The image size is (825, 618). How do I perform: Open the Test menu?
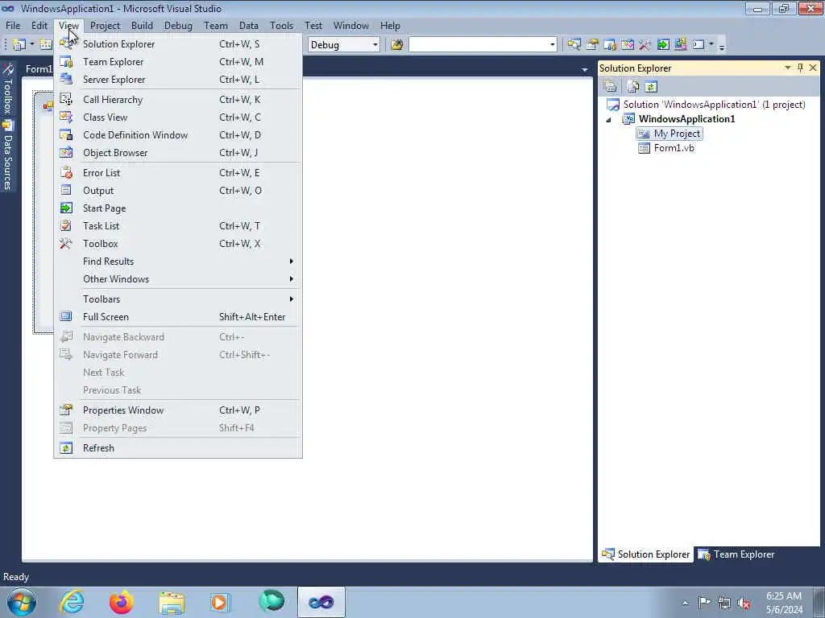(313, 26)
